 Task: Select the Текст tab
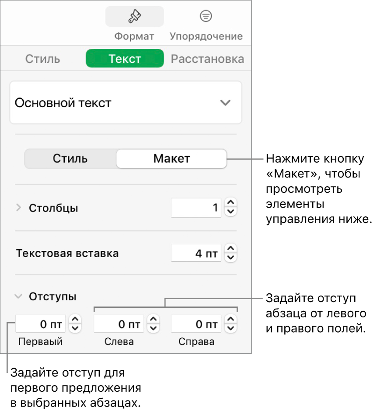click(125, 59)
